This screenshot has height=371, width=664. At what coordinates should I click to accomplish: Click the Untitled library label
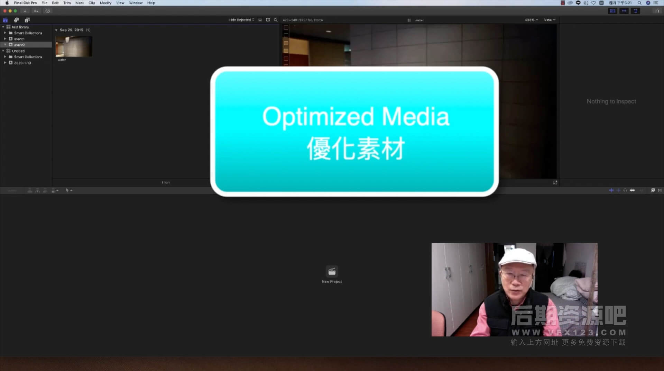(18, 51)
